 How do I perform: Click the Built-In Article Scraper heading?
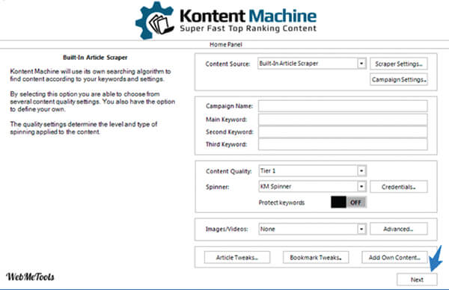[95, 58]
